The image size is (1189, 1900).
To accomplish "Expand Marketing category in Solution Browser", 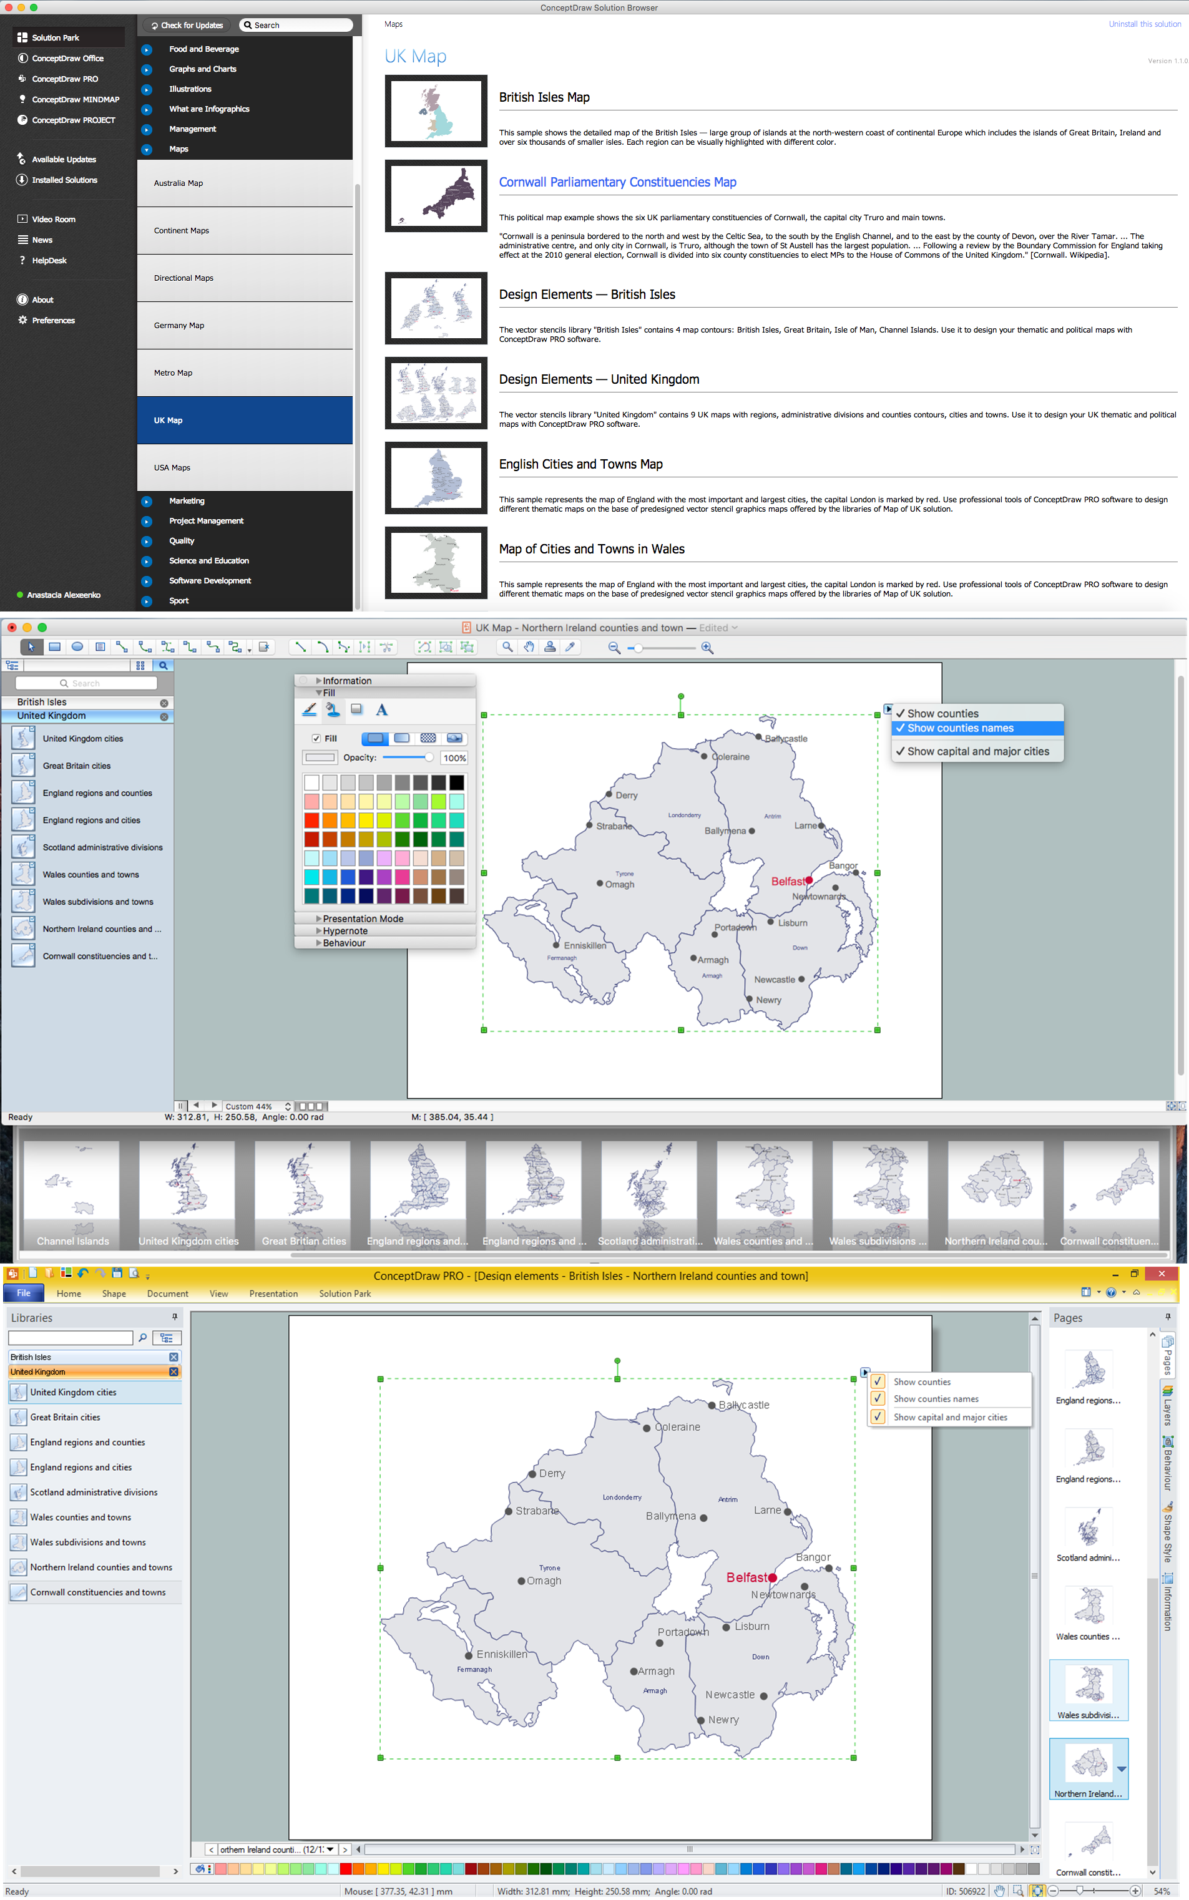I will click(x=146, y=502).
